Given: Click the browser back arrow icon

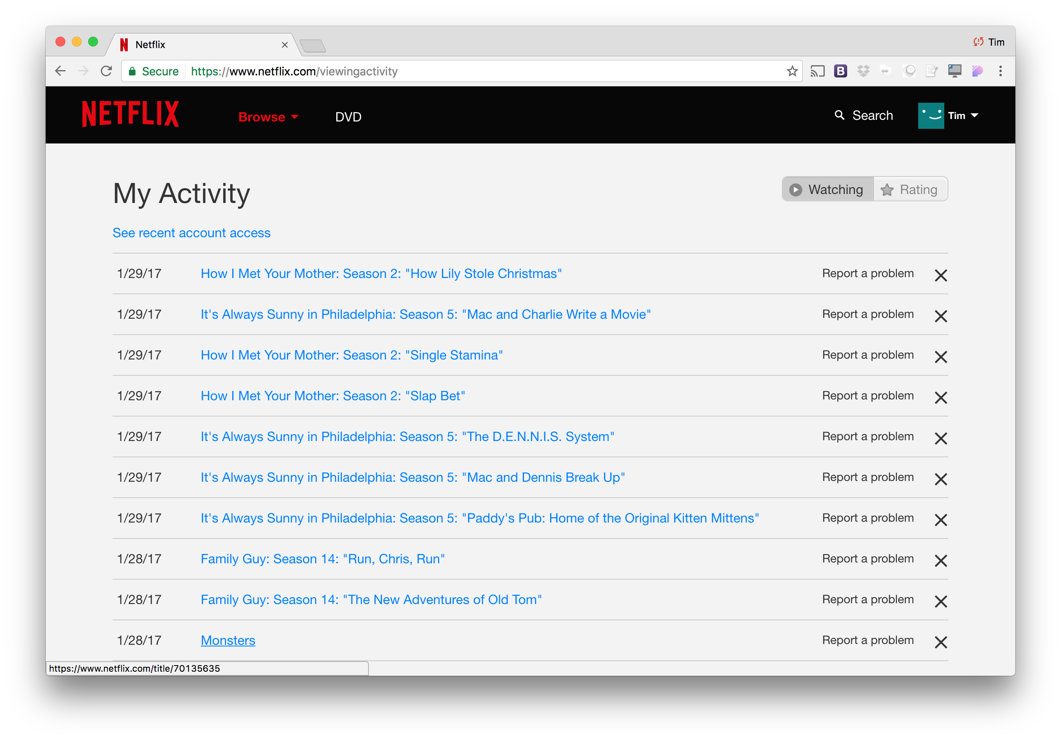Looking at the screenshot, I should click(x=62, y=71).
